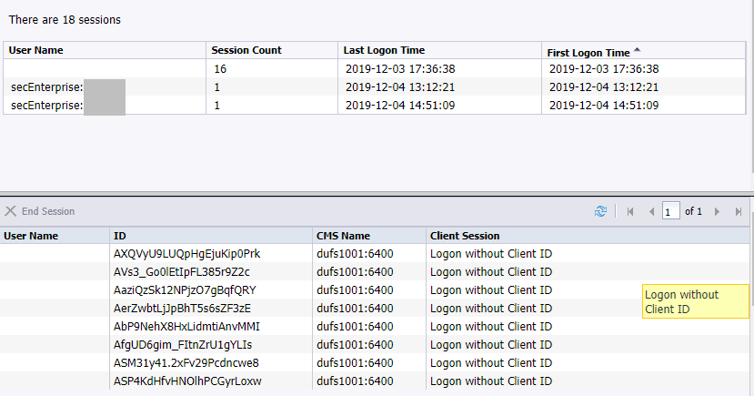This screenshot has width=754, height=396.
Task: Sort lower table by Client Session column
Action: (588, 236)
